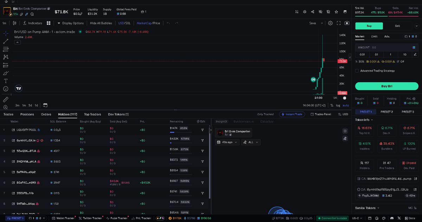Open the emoji sticker tool
The height and width of the screenshot is (222, 422).
(6, 89)
